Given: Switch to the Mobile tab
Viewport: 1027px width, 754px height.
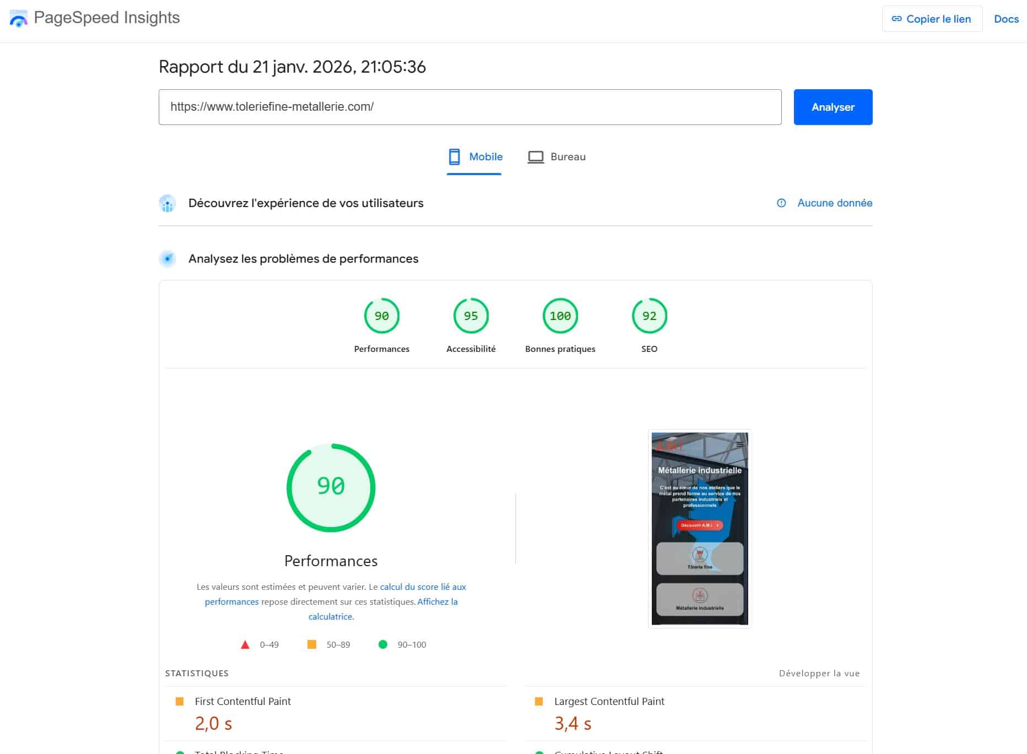Looking at the screenshot, I should (475, 157).
